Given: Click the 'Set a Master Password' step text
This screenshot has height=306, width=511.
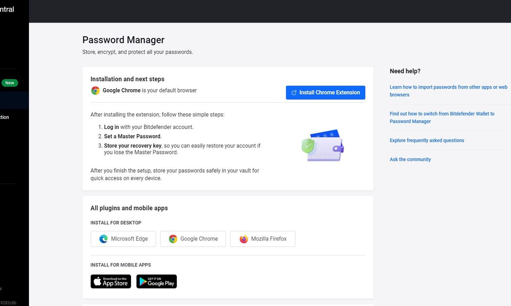Looking at the screenshot, I should (132, 136).
